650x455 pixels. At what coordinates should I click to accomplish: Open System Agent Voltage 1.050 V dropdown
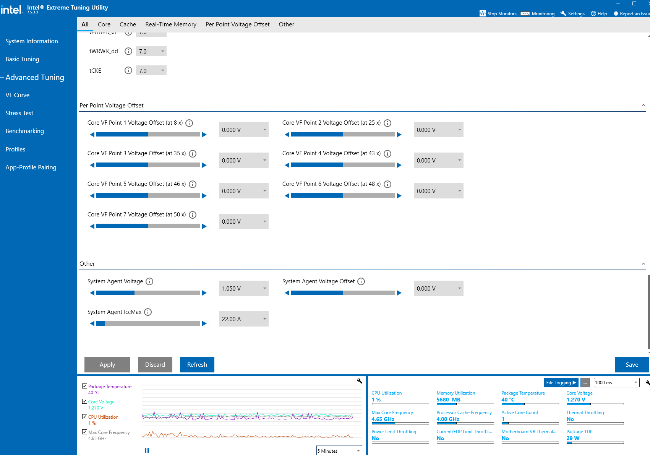[244, 288]
